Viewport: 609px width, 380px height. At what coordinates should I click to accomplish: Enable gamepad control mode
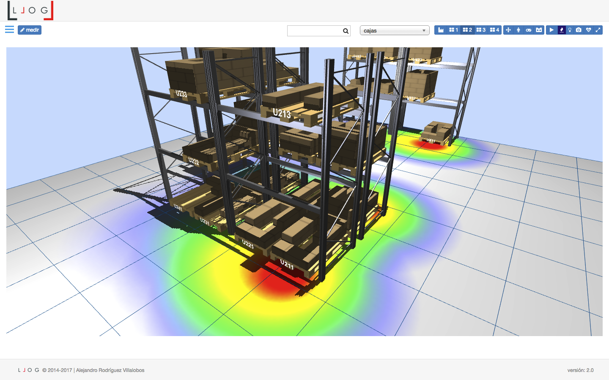(529, 30)
